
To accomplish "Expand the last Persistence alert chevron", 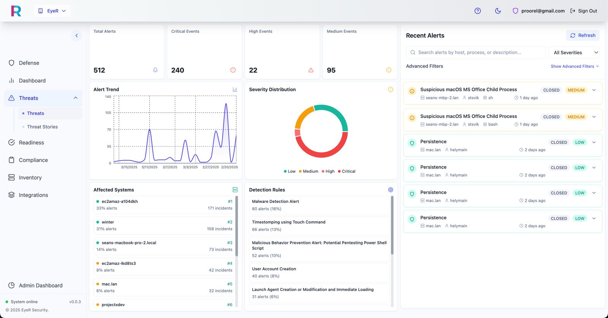I will pyautogui.click(x=594, y=218).
